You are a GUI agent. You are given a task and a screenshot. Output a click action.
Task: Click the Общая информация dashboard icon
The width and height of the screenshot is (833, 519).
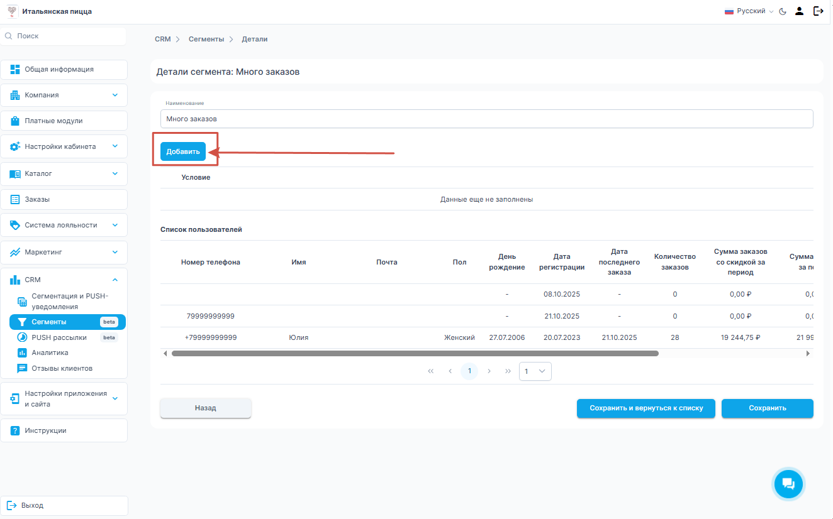(x=15, y=69)
